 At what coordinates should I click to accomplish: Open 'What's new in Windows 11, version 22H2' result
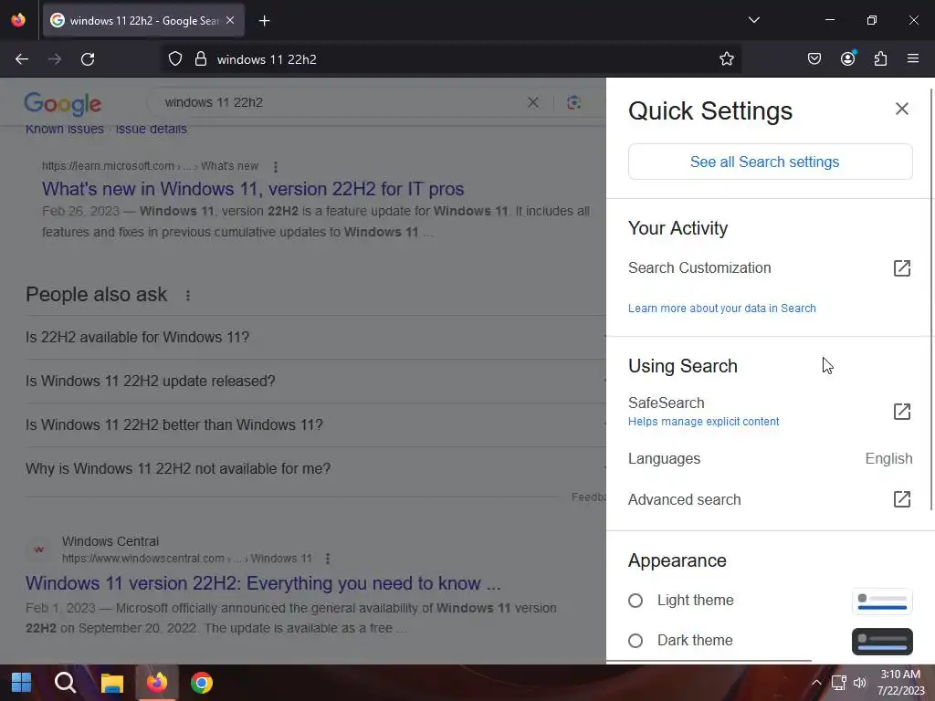point(253,189)
